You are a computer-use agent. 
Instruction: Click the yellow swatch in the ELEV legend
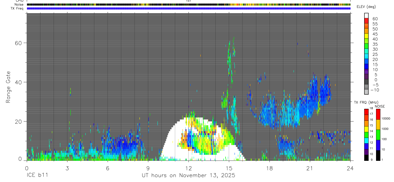[366, 36]
